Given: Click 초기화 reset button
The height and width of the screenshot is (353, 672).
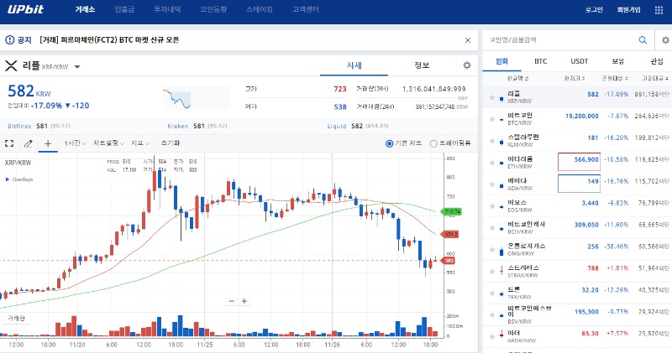Looking at the screenshot, I should 171,143.
